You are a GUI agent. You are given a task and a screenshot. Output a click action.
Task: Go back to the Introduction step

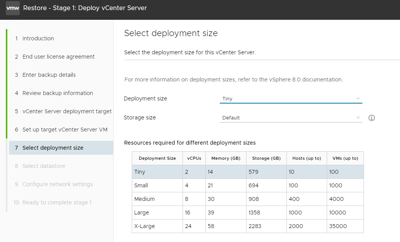tap(38, 38)
